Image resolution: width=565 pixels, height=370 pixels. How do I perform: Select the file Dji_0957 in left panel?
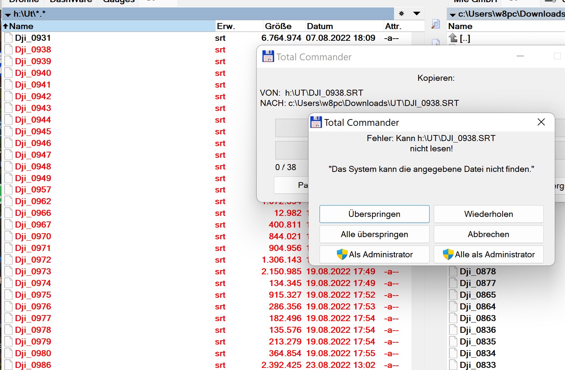33,190
